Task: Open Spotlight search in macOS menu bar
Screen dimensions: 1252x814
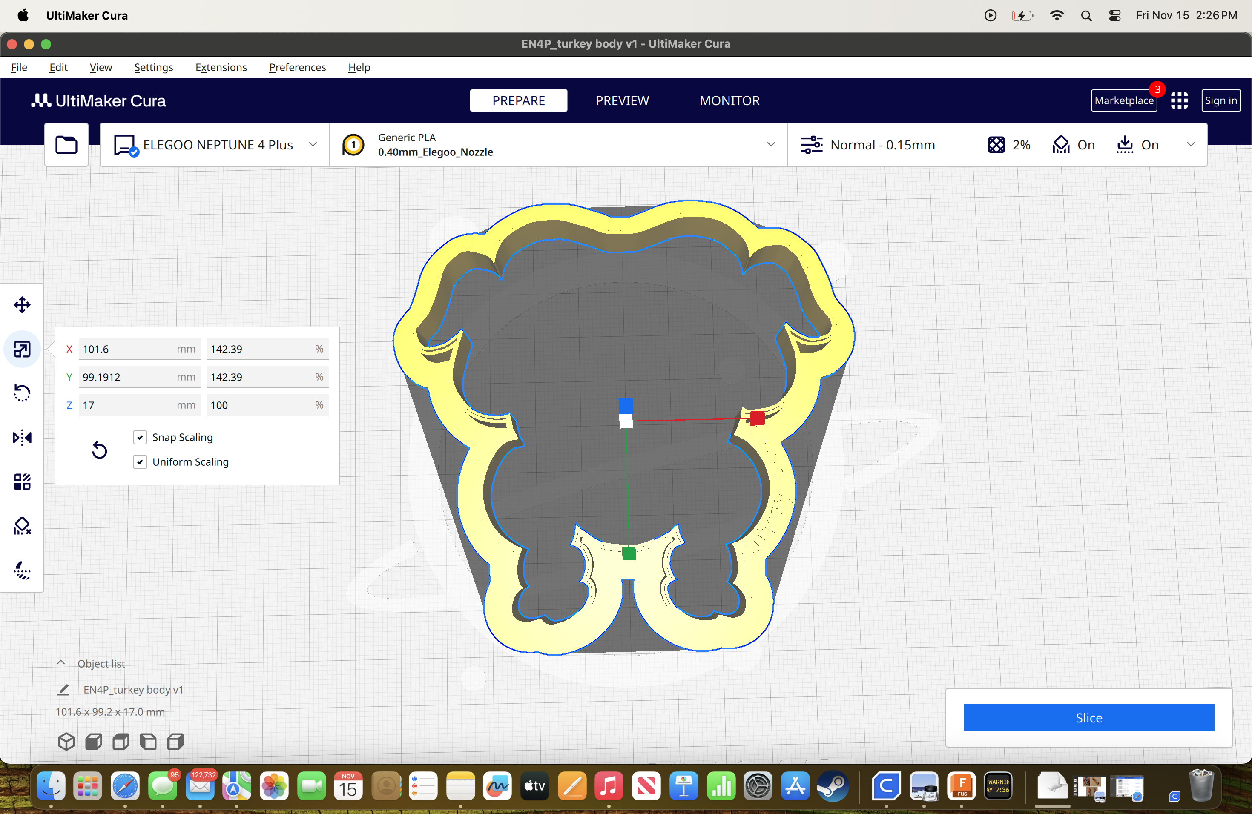Action: point(1086,16)
